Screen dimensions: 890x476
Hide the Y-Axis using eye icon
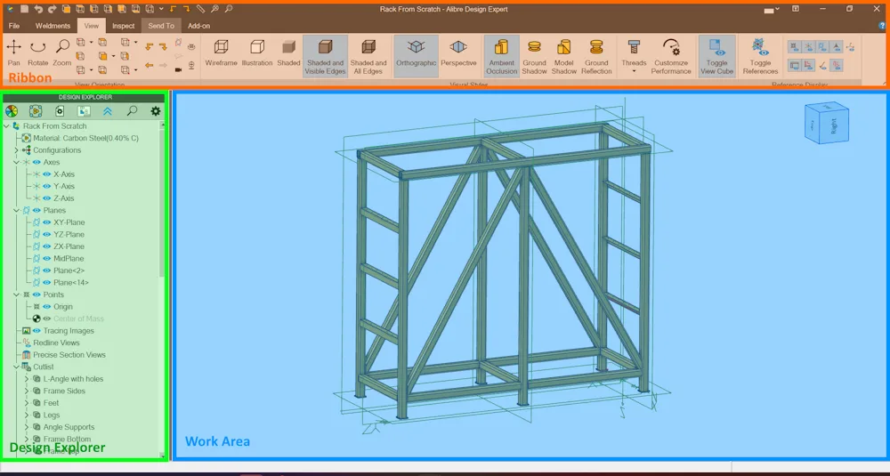(x=47, y=186)
